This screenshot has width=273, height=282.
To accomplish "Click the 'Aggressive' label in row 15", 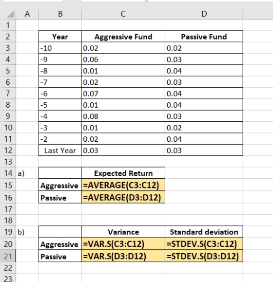I will click(60, 185).
